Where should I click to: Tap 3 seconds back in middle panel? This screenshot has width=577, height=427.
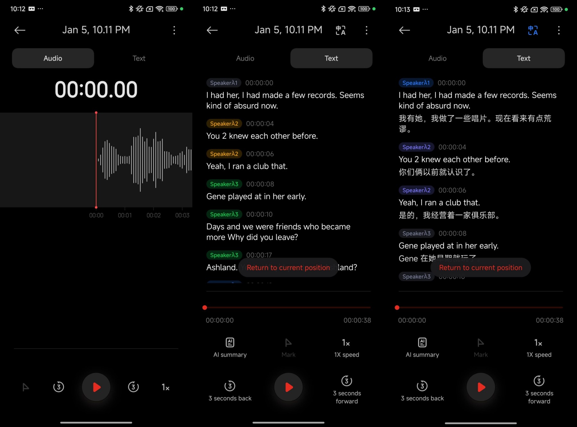tap(230, 391)
